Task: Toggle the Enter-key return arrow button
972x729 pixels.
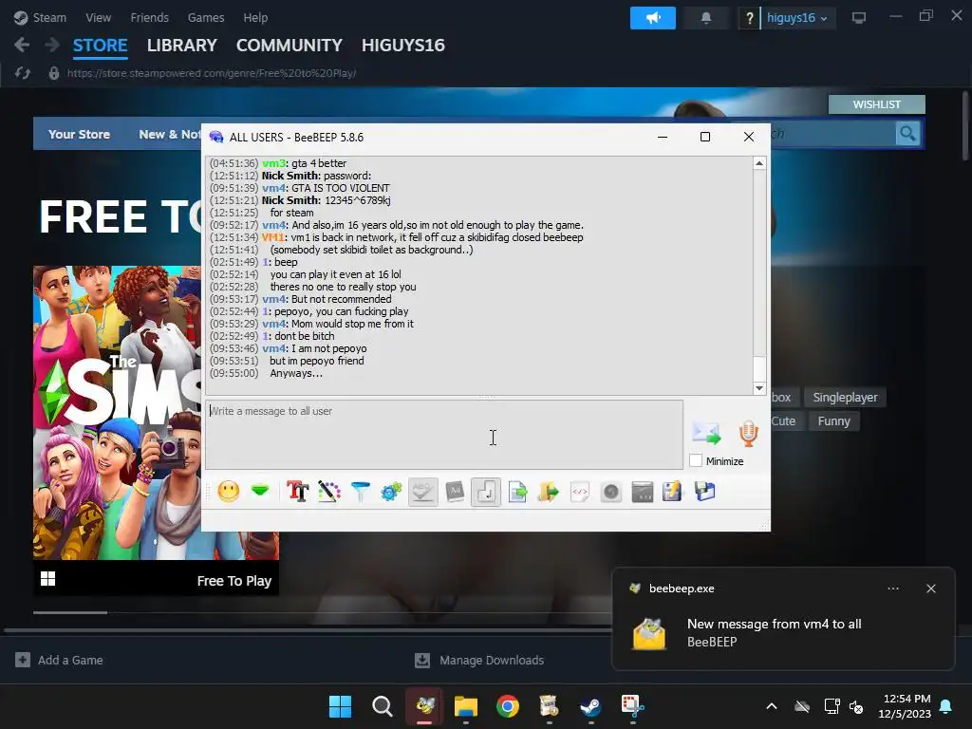Action: tap(486, 493)
